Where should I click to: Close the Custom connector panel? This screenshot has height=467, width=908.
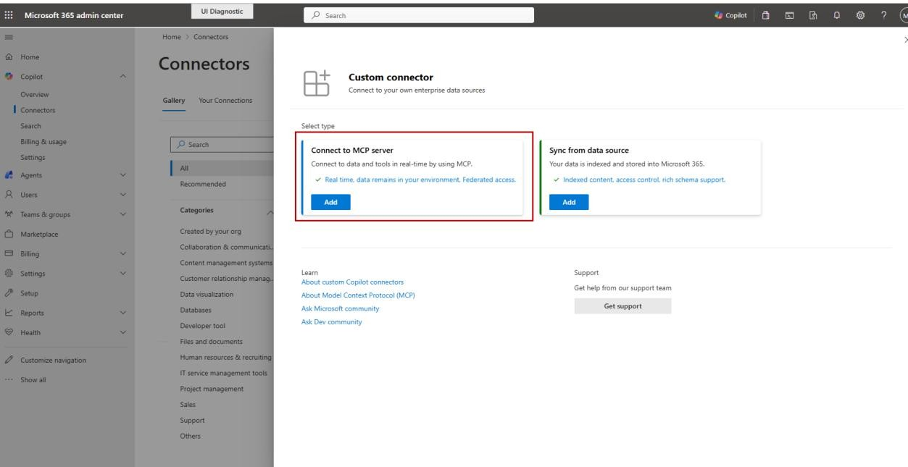tap(905, 41)
